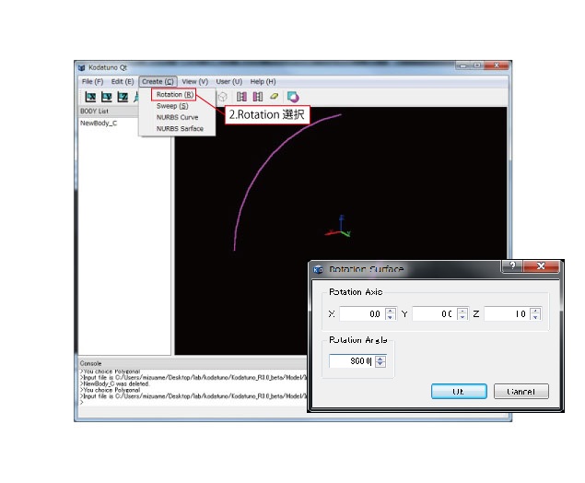Increase the X axis value with up arrow
The image size is (585, 483).
(391, 311)
